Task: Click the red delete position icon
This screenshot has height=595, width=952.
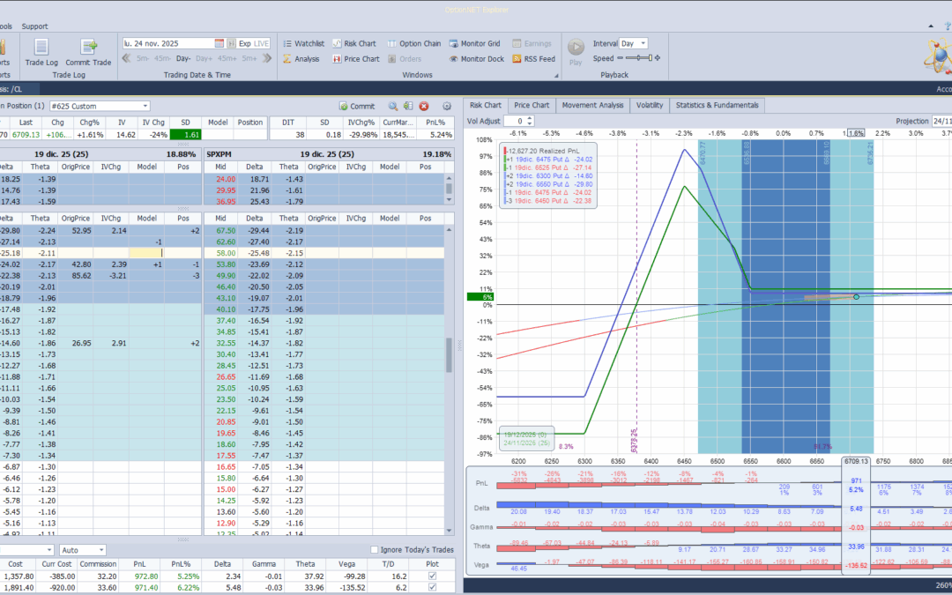Action: pyautogui.click(x=424, y=106)
